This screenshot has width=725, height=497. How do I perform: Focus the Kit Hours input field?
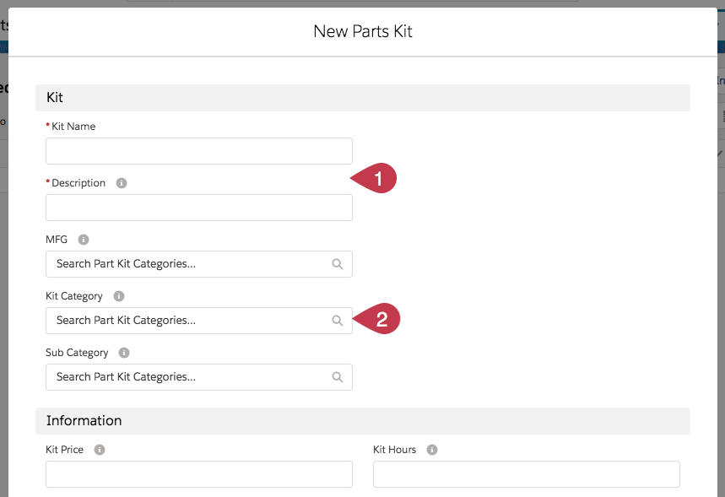click(526, 474)
